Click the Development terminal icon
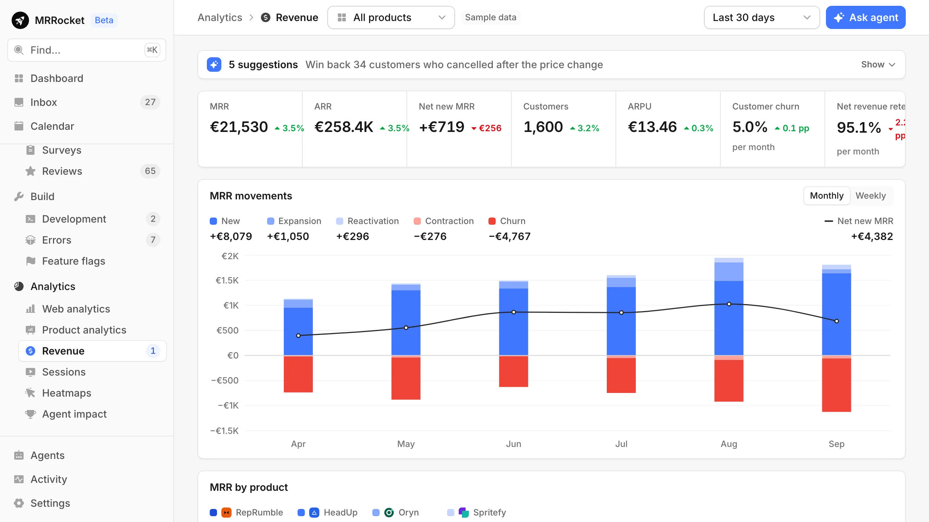 coord(30,219)
